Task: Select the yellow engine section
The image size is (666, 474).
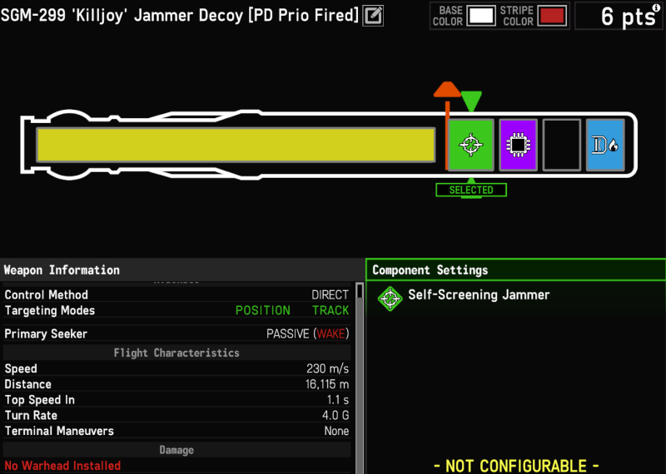Action: point(236,145)
